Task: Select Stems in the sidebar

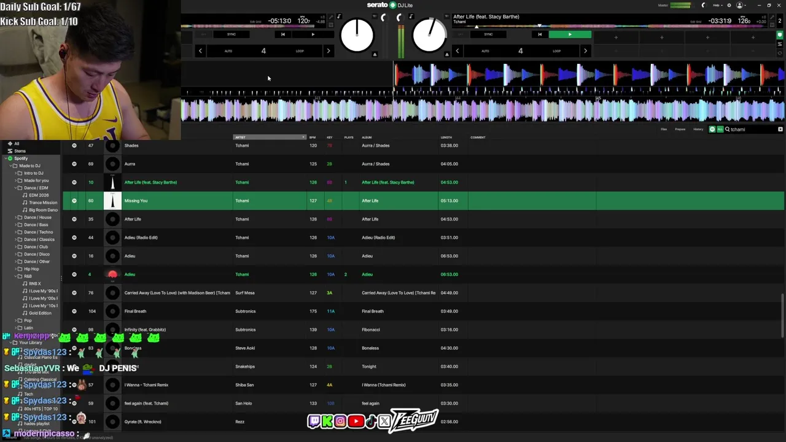Action: (20, 151)
